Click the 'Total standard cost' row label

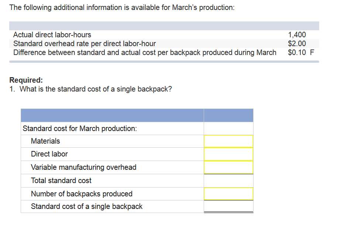tap(61, 180)
